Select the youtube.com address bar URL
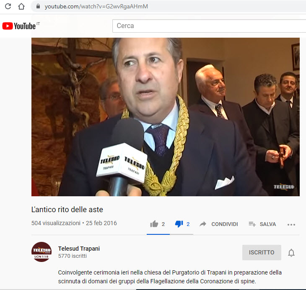This screenshot has height=290, width=306. coord(96,6)
